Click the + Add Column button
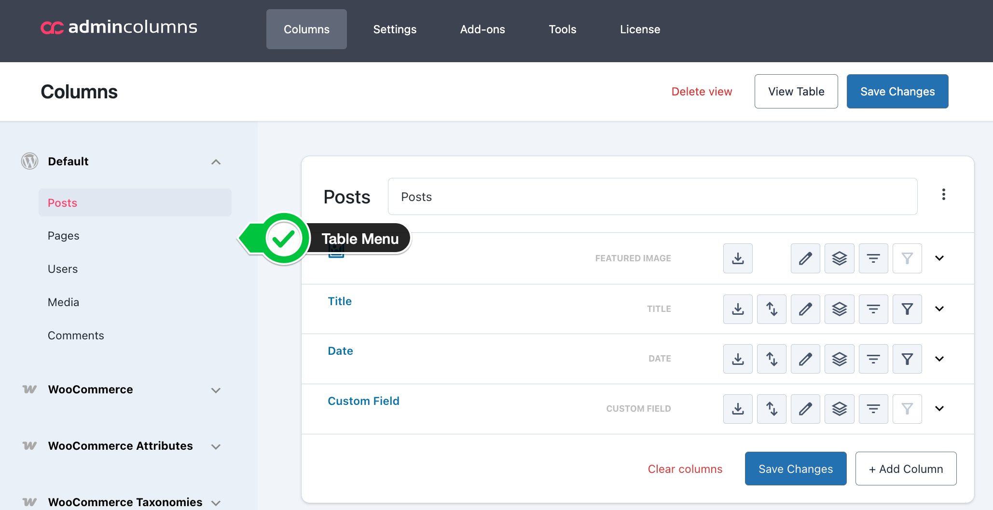This screenshot has height=510, width=993. click(906, 469)
